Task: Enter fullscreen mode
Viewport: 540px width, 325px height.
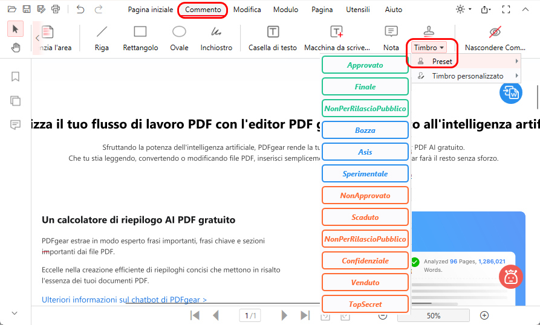Action: 506,9
